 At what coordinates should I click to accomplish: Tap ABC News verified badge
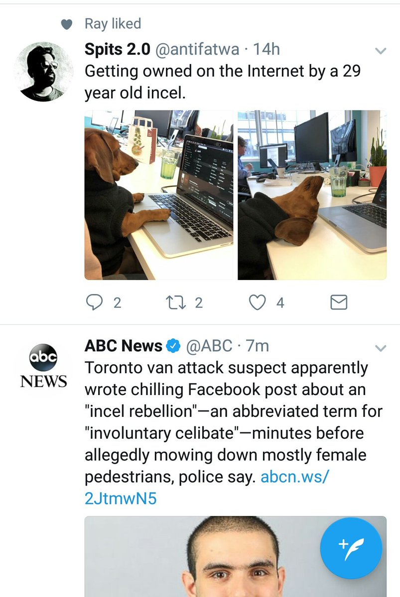[x=173, y=346]
